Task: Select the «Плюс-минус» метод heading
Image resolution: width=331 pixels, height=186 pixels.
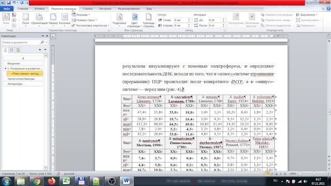Action: [x=25, y=73]
